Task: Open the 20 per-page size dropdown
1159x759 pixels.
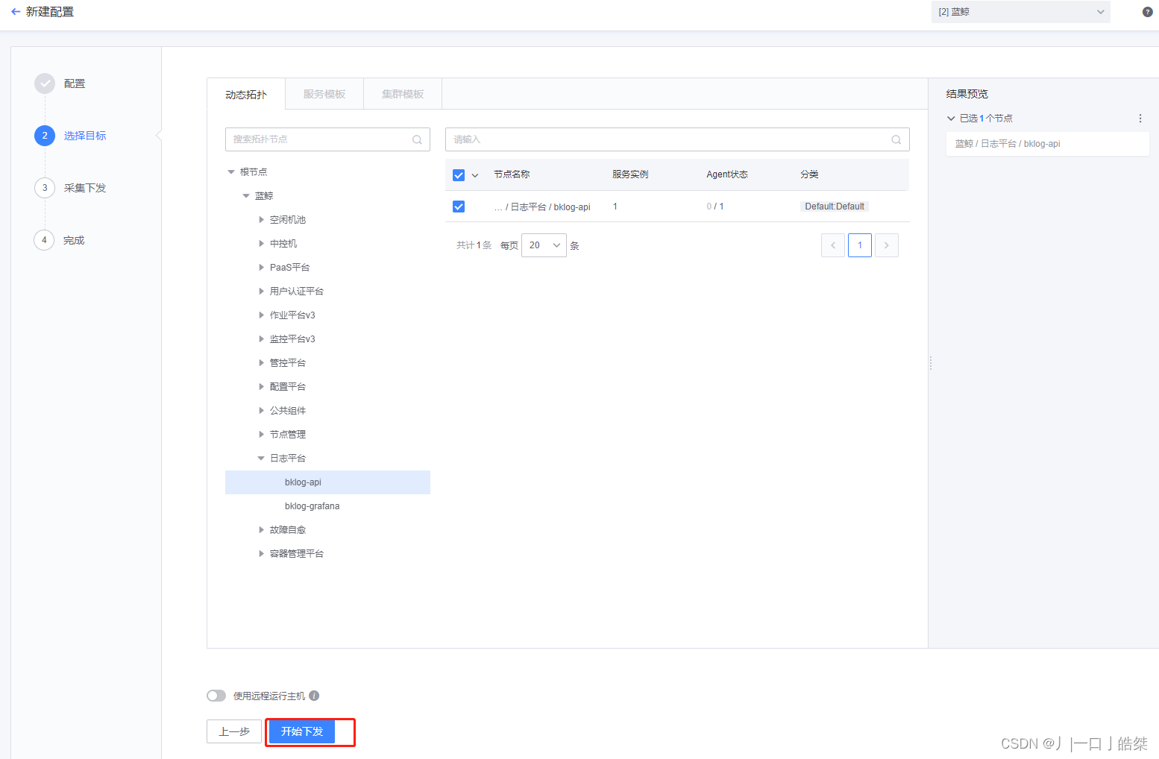Action: click(x=544, y=245)
